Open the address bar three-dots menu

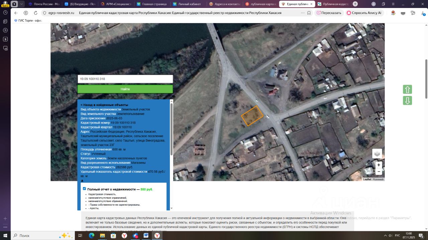click(x=303, y=13)
